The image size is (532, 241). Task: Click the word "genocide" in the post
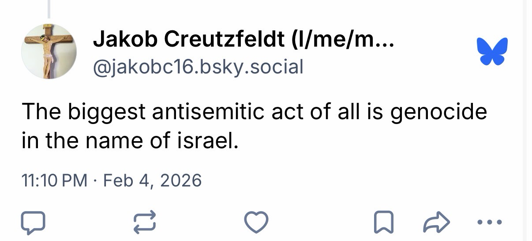point(439,113)
